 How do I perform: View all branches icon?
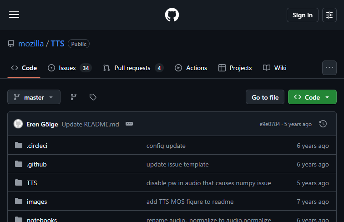point(74,97)
